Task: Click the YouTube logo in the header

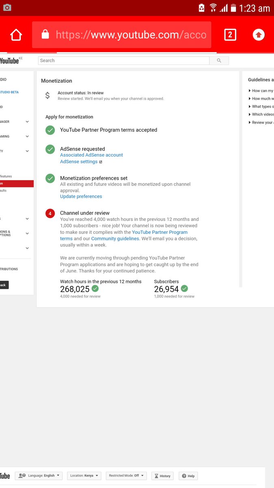Action: click(x=9, y=61)
